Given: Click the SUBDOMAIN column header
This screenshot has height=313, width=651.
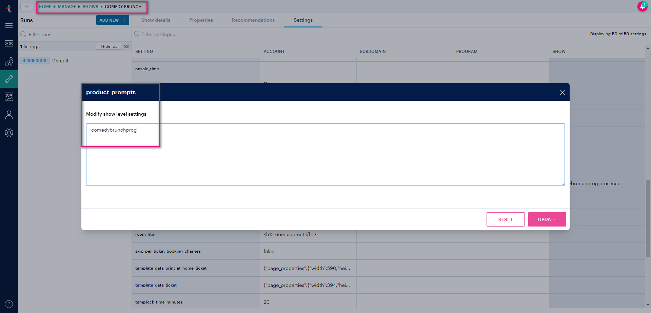Looking at the screenshot, I should pyautogui.click(x=373, y=52).
